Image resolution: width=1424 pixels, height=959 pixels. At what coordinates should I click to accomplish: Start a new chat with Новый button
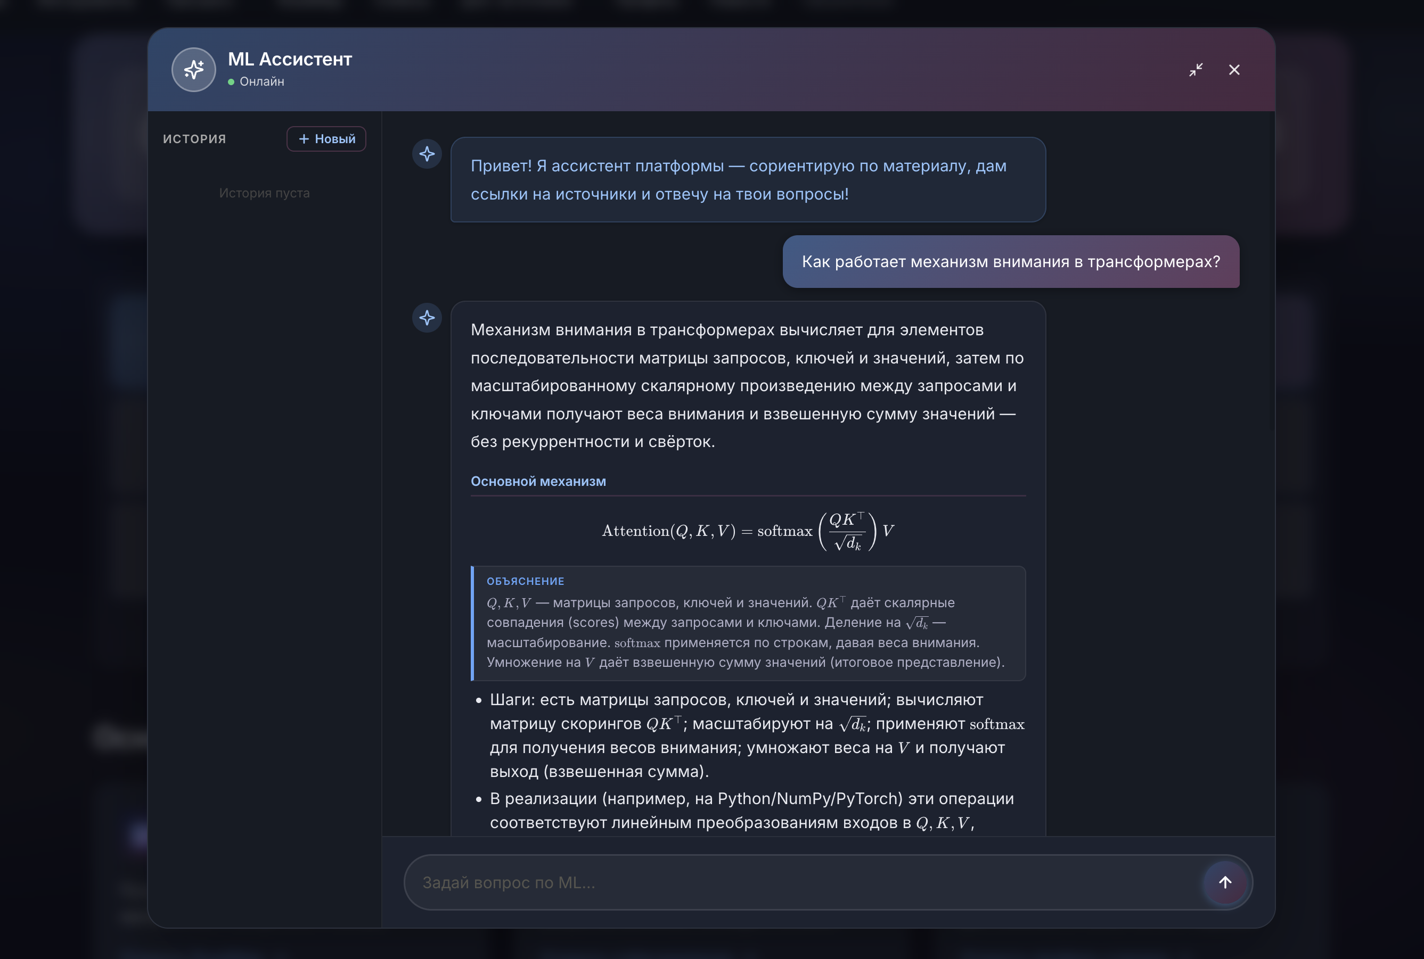326,139
